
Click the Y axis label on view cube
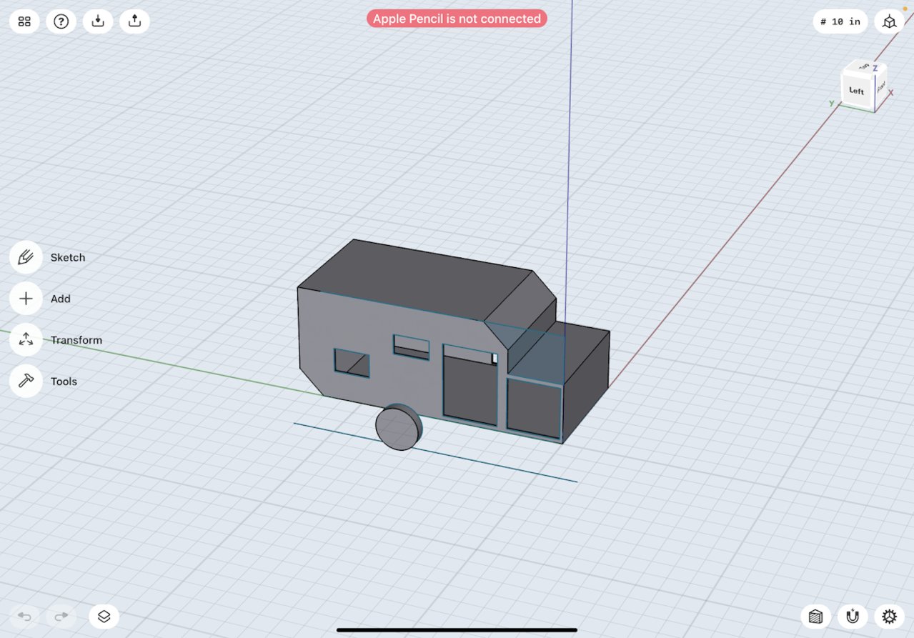(x=832, y=104)
